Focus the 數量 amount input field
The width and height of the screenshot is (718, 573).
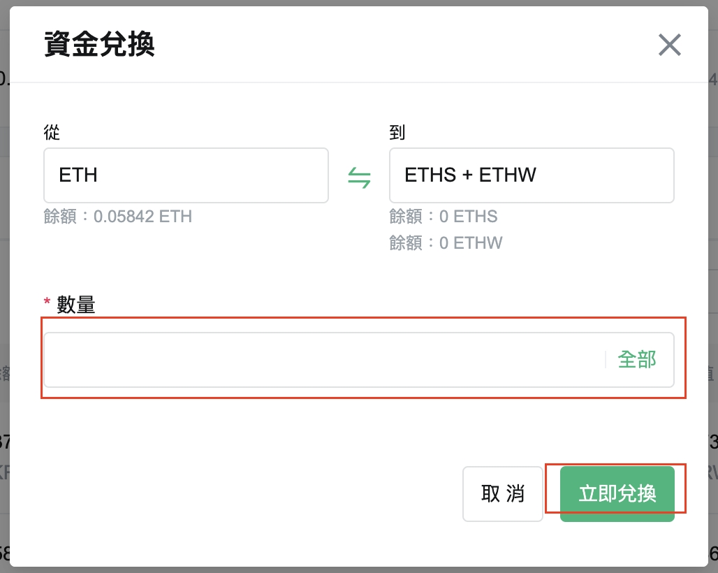[321, 360]
